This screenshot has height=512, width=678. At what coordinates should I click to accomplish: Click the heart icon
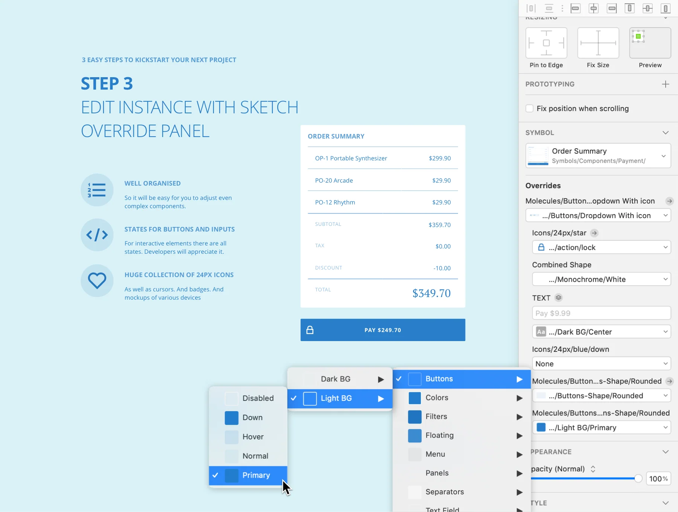coord(97,281)
